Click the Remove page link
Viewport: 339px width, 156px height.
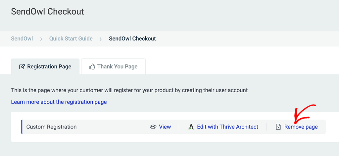[301, 127]
